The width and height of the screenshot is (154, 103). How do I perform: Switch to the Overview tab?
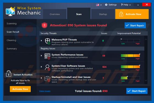tap(55, 14)
